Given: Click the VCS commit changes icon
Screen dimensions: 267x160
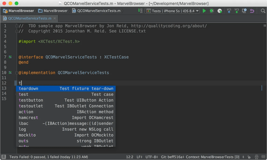Looking at the screenshot, I should click(x=237, y=11).
